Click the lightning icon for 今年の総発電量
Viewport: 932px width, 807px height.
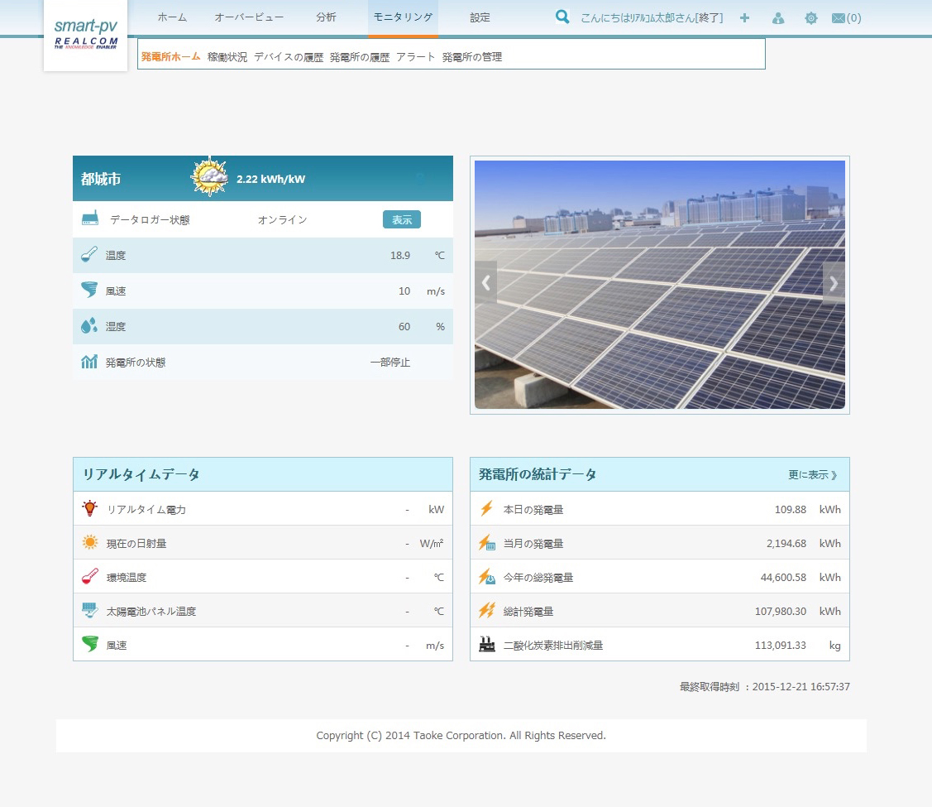tap(487, 576)
